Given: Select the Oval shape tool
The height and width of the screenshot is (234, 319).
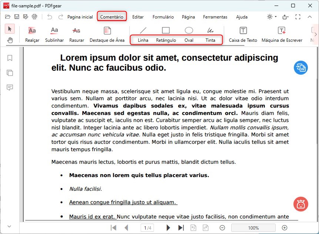Looking at the screenshot, I should pyautogui.click(x=189, y=34).
